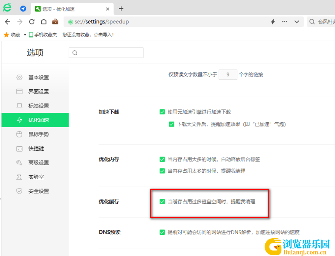Click the 实验室 flask icon
The image size is (335, 256).
19,177
